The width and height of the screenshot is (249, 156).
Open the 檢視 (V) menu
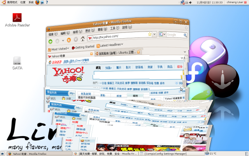(77, 32)
